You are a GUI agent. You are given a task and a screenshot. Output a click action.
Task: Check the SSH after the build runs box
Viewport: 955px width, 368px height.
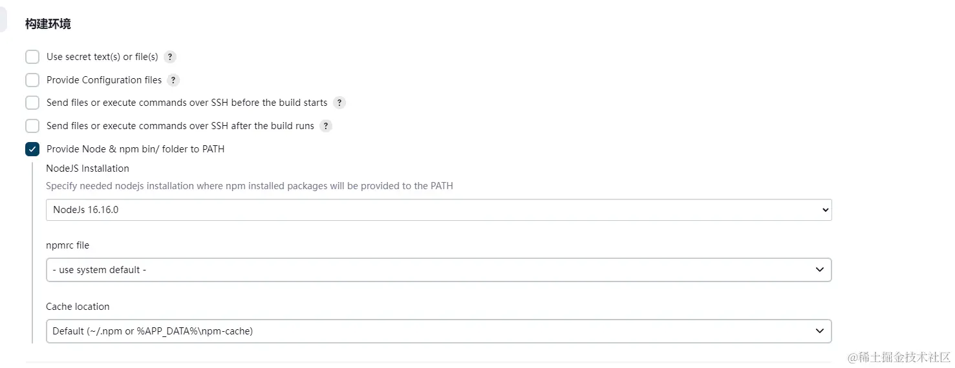(x=32, y=126)
